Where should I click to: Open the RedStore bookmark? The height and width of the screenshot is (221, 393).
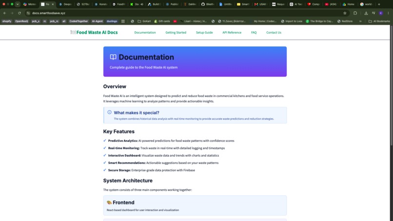(345, 21)
